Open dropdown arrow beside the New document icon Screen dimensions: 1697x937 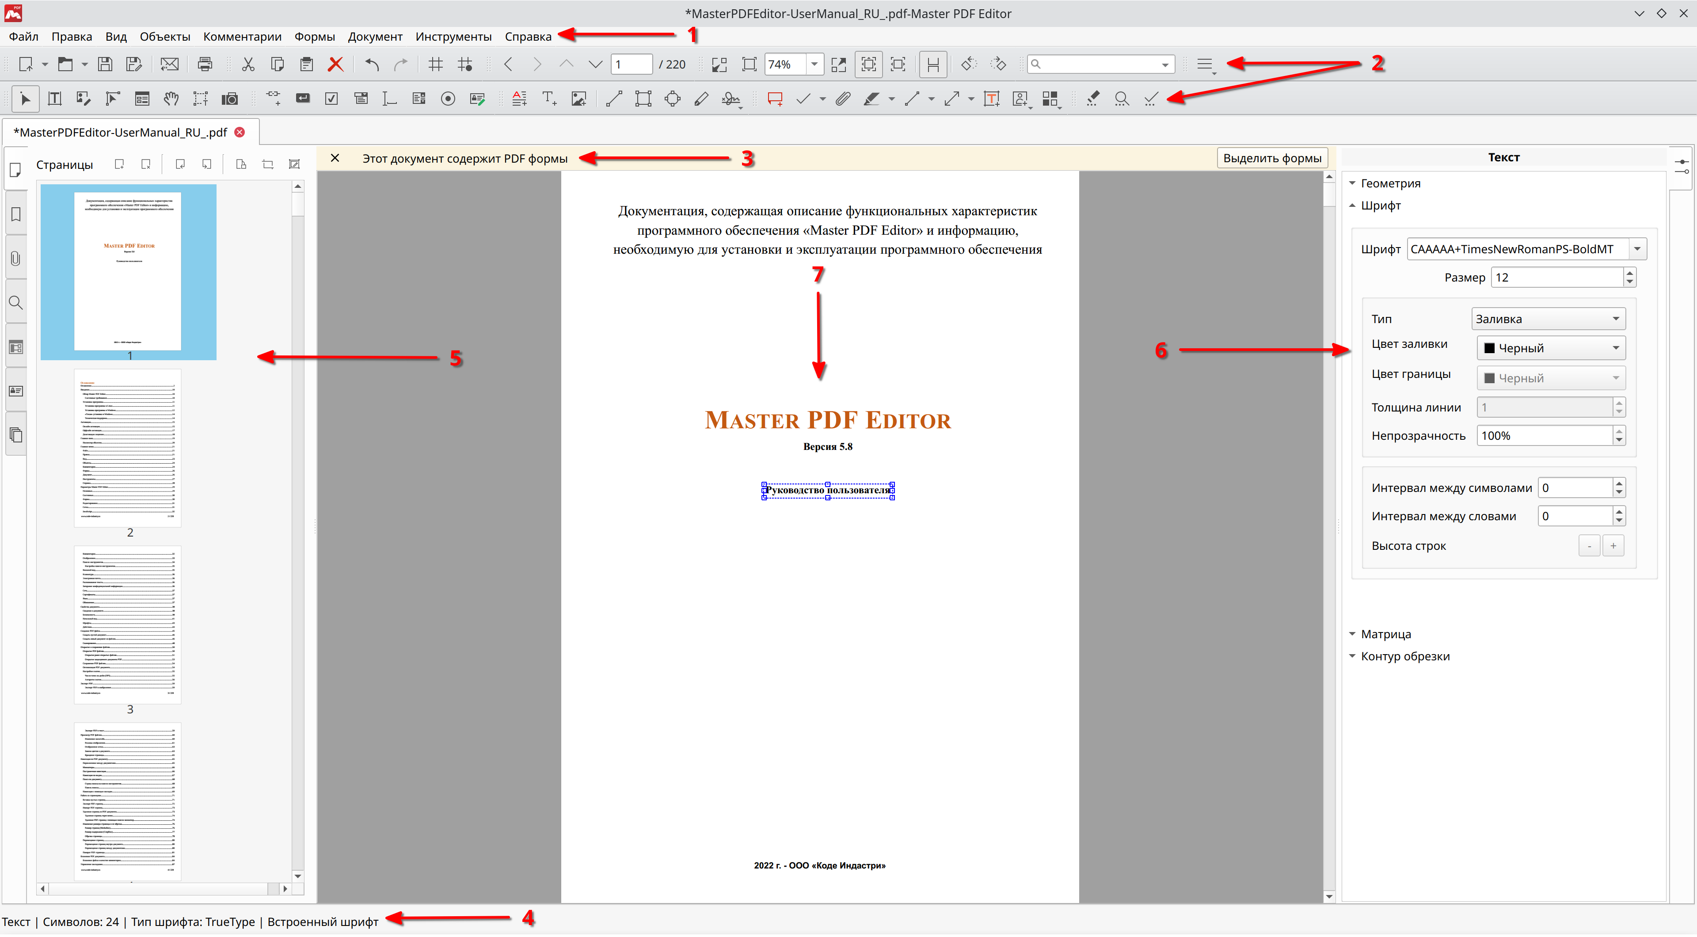45,65
